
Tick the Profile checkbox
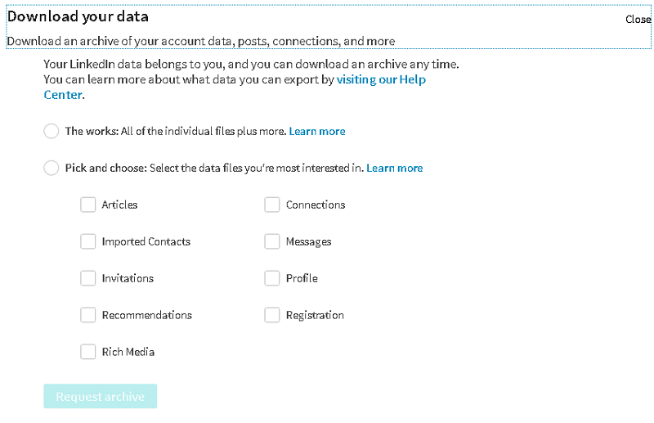[272, 278]
